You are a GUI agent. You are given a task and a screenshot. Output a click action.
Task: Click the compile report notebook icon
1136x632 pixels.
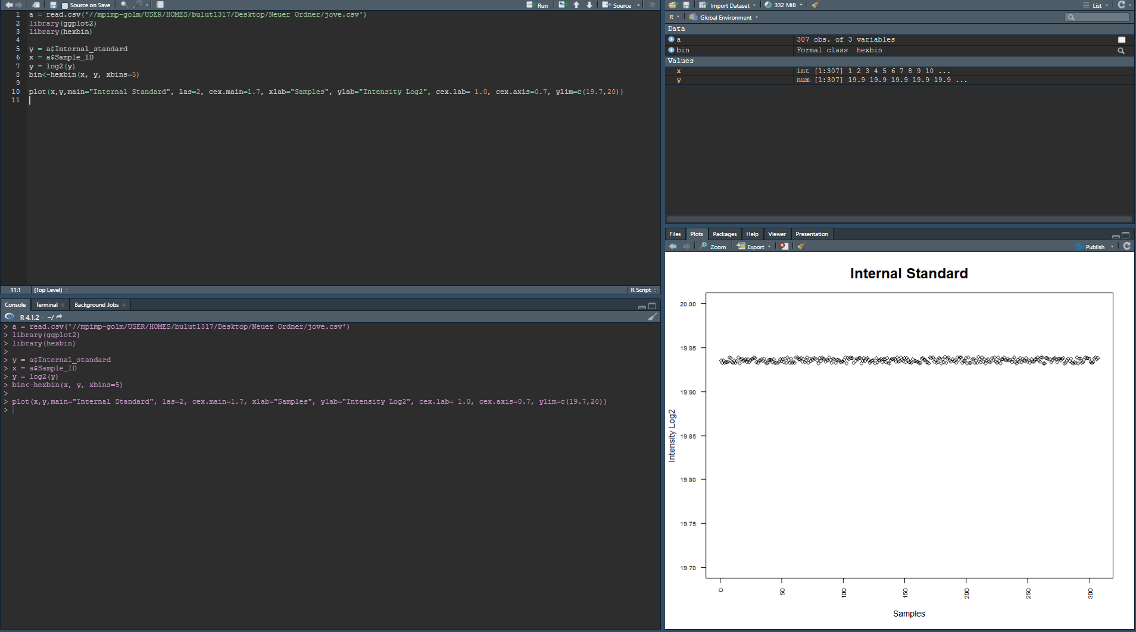point(160,5)
